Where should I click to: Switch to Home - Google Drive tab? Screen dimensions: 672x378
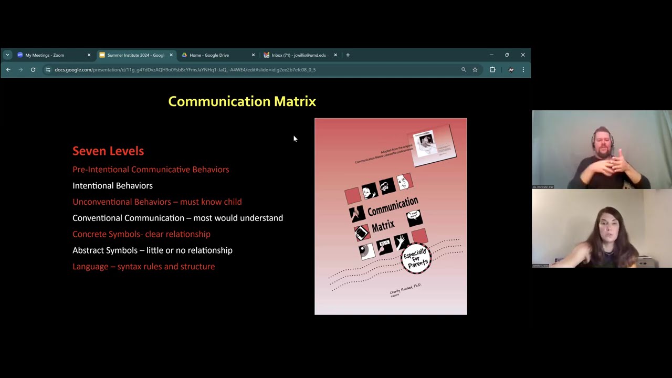click(x=217, y=55)
